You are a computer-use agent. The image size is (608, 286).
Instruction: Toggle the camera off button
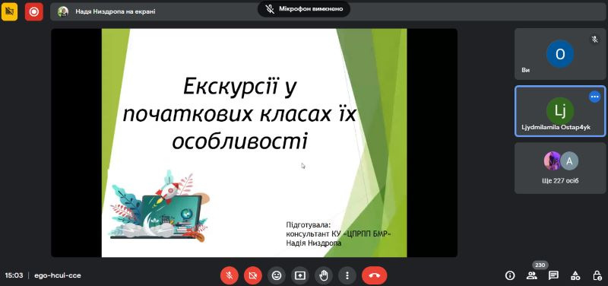(253, 275)
